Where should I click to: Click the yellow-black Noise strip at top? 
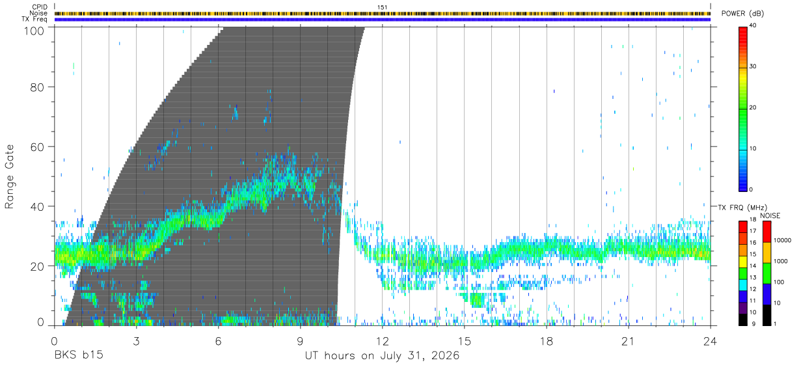382,13
